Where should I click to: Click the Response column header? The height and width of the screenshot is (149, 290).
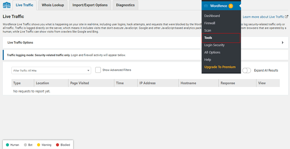click(237, 83)
